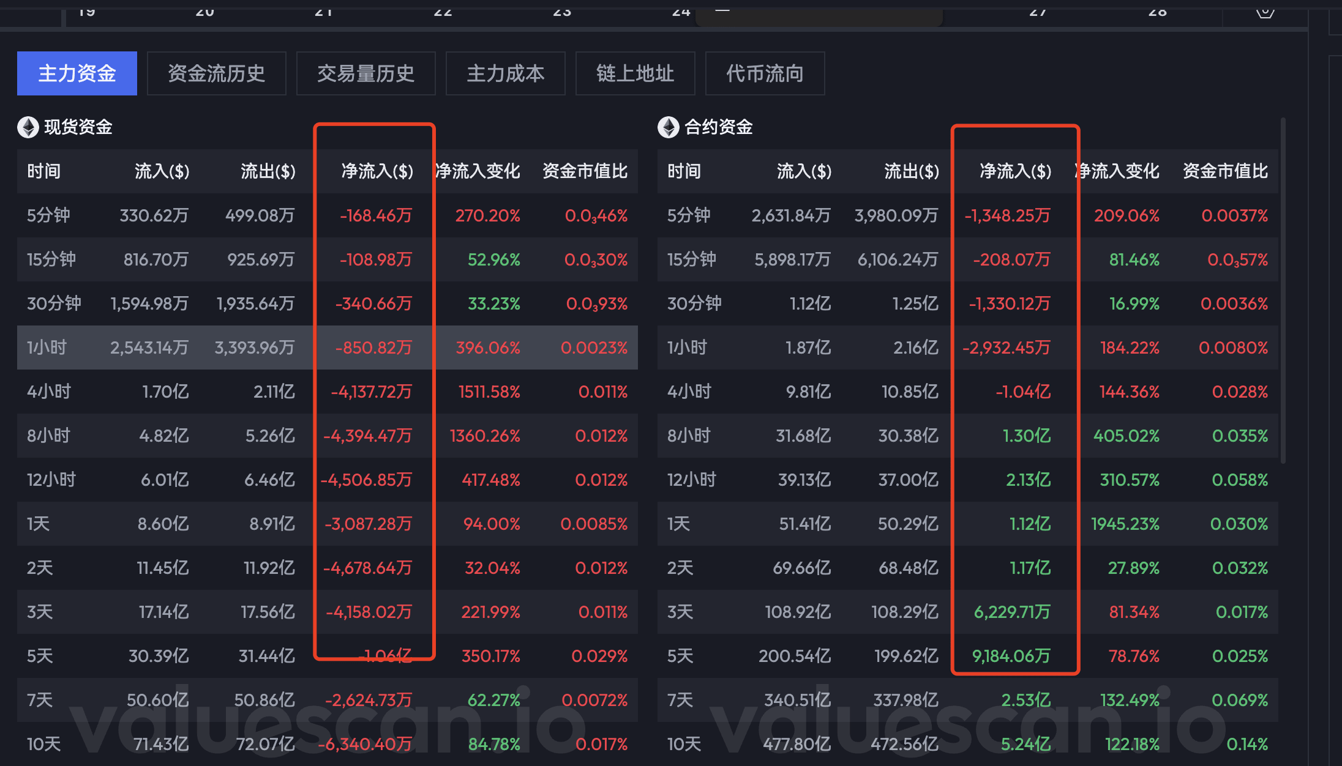Click Ethereum icon beside 合约资金
This screenshot has width=1342, height=766.
[668, 127]
